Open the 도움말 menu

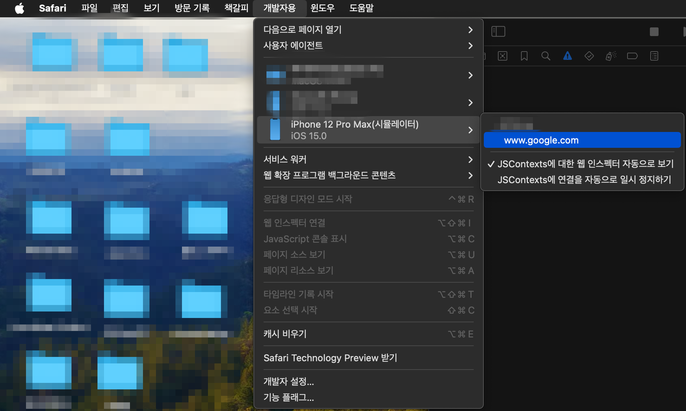tap(361, 8)
